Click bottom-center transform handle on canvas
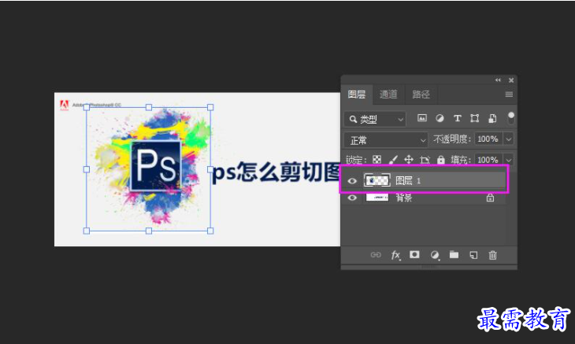575x344 pixels. click(149, 231)
